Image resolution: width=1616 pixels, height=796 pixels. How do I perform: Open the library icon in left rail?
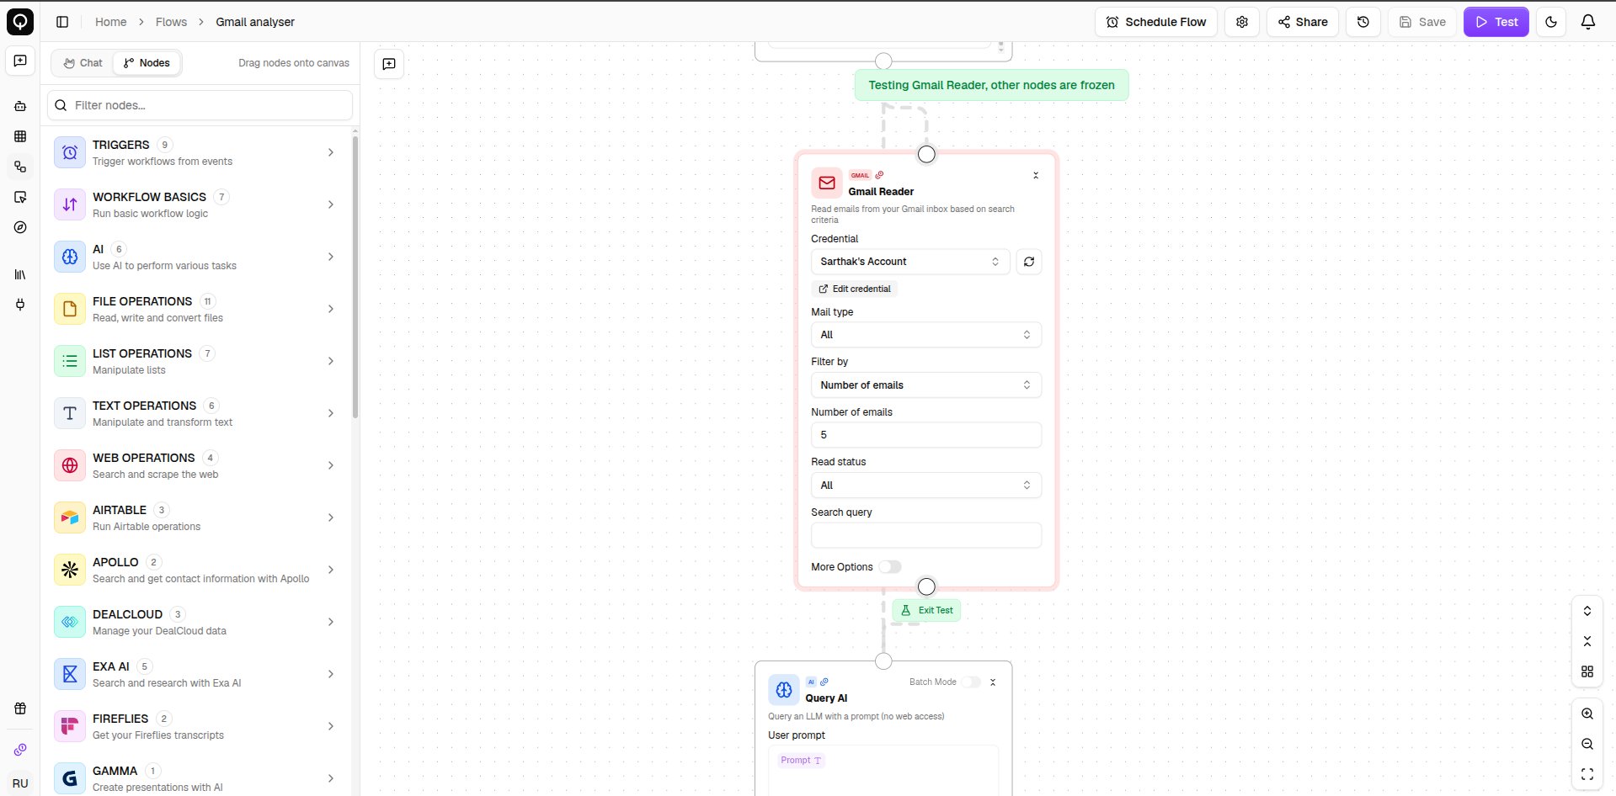(20, 274)
